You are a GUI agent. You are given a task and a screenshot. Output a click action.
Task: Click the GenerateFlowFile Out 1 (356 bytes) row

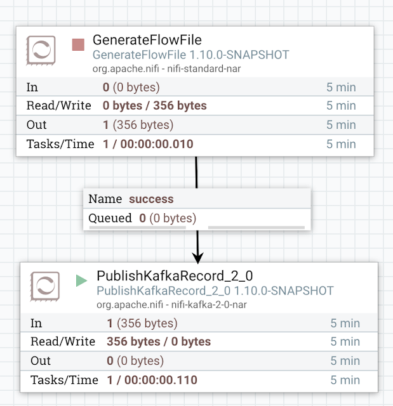[x=195, y=125]
